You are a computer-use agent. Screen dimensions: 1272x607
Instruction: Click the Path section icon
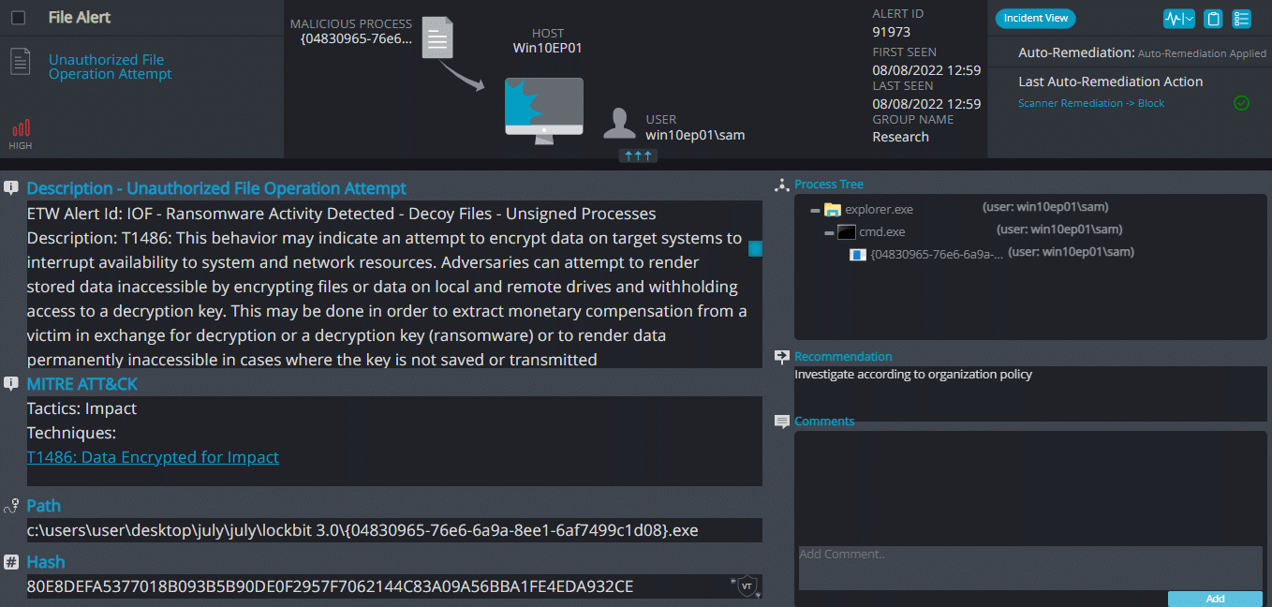(11, 506)
